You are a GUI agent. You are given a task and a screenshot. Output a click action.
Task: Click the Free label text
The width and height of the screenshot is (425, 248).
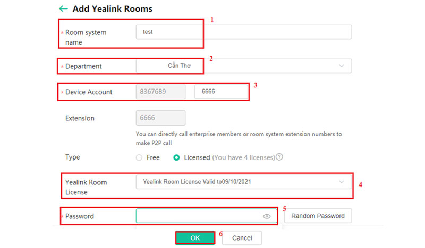coord(153,157)
